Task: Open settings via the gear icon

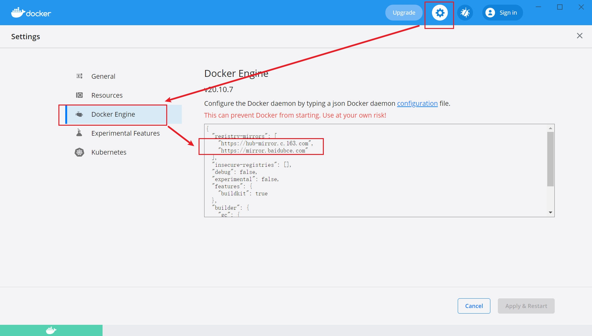Action: pos(440,13)
